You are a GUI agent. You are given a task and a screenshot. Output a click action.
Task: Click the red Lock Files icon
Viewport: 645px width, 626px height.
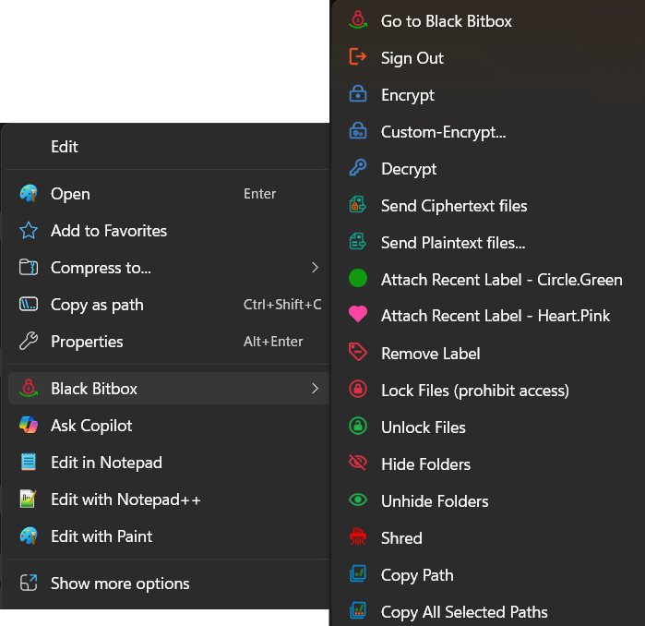pyautogui.click(x=358, y=389)
